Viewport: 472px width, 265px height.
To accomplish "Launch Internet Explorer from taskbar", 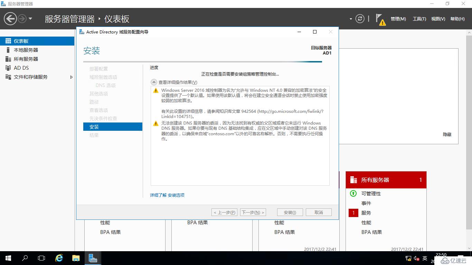I will [59, 258].
